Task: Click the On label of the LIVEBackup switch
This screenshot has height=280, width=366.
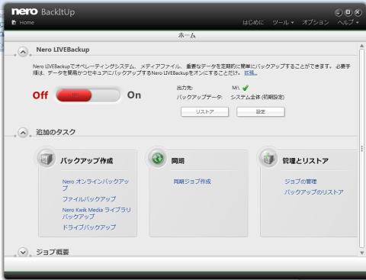Action: coord(134,95)
